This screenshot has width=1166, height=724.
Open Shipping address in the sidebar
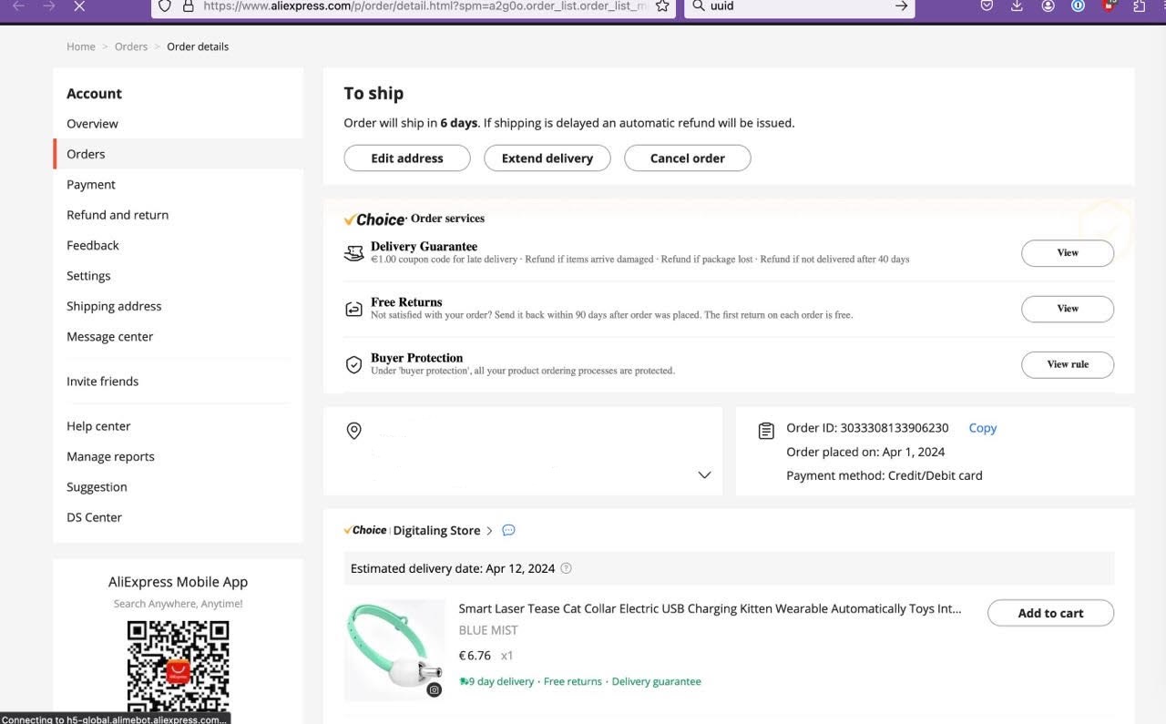click(x=114, y=306)
